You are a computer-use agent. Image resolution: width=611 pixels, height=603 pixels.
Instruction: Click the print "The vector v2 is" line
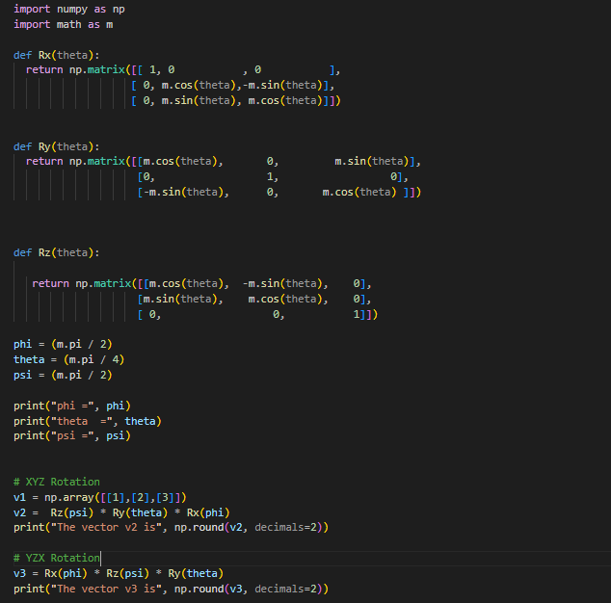click(172, 528)
